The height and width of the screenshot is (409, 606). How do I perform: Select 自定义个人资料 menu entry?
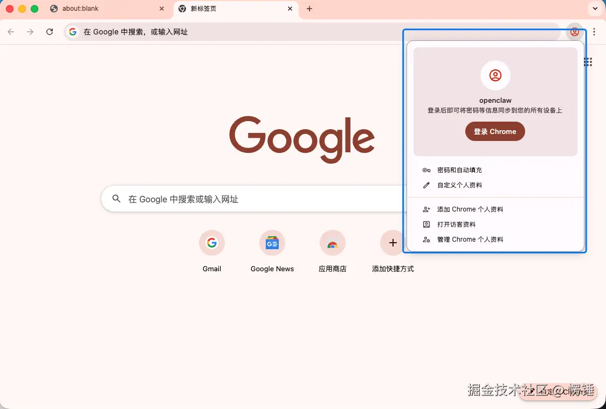[495, 185]
